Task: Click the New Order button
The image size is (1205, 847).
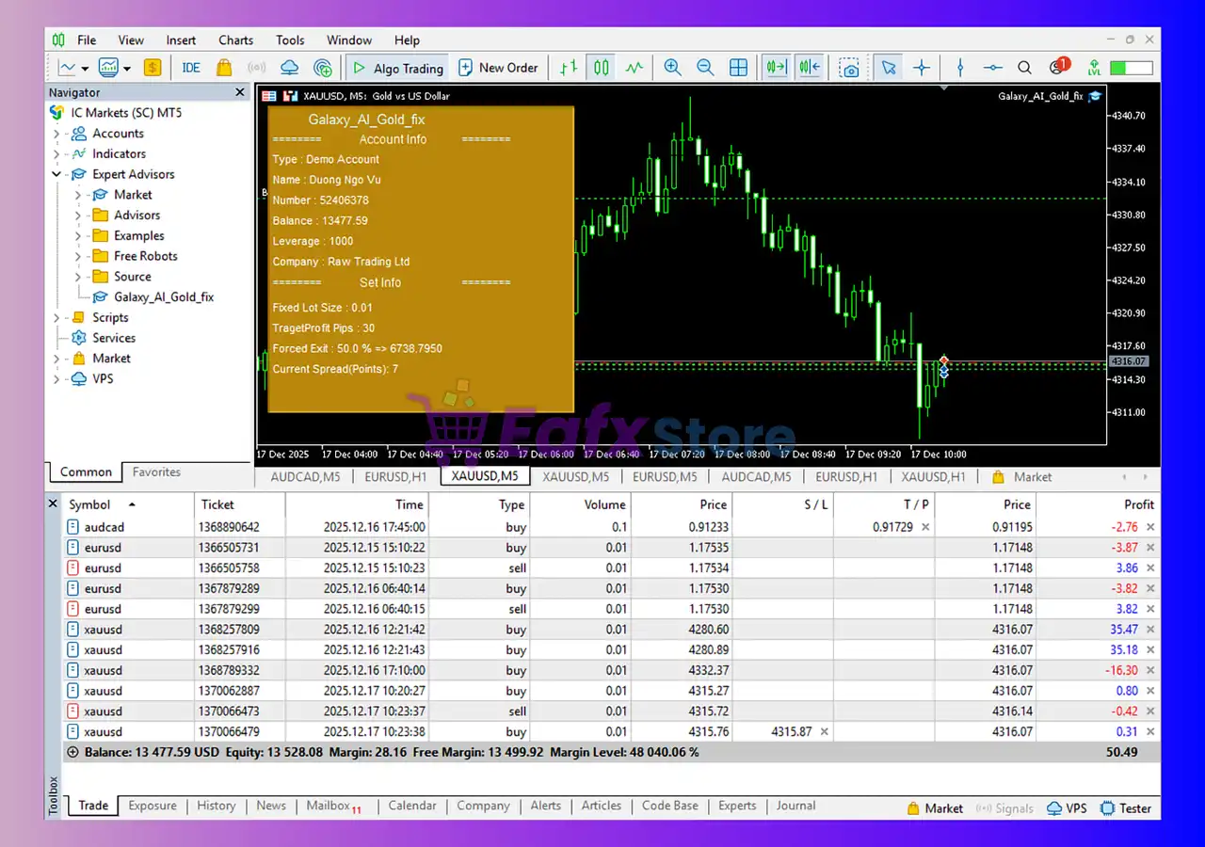Action: pos(498,68)
